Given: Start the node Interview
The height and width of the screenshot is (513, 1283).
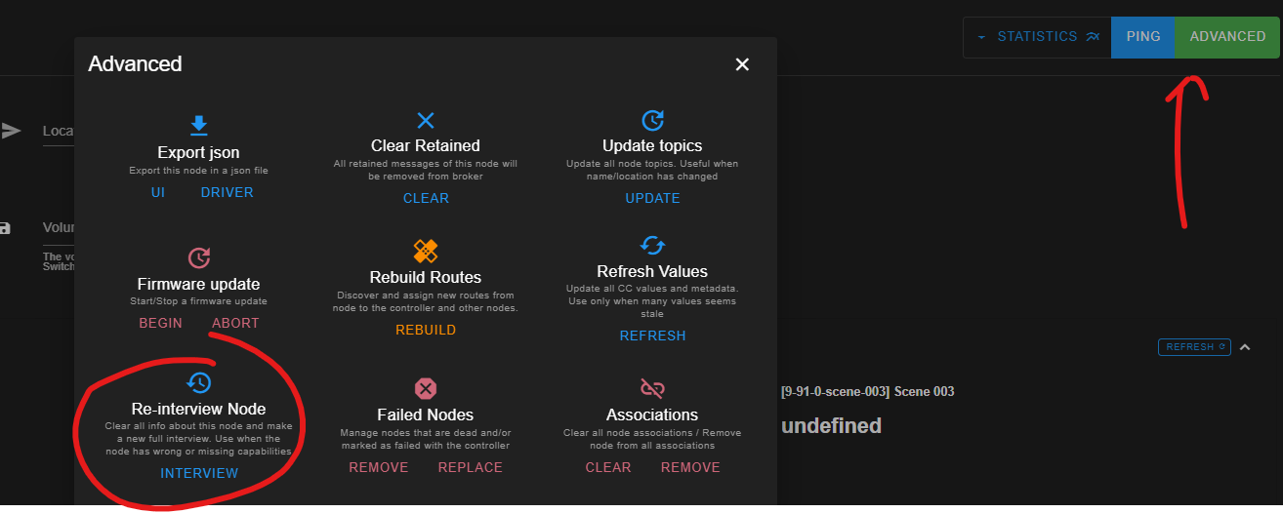Looking at the screenshot, I should (x=199, y=473).
